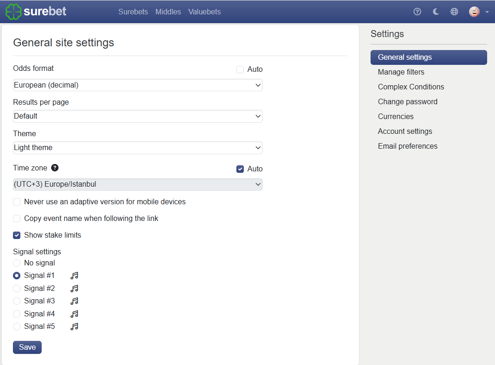Open the Theme selection dropdown
The width and height of the screenshot is (495, 365).
(x=138, y=148)
